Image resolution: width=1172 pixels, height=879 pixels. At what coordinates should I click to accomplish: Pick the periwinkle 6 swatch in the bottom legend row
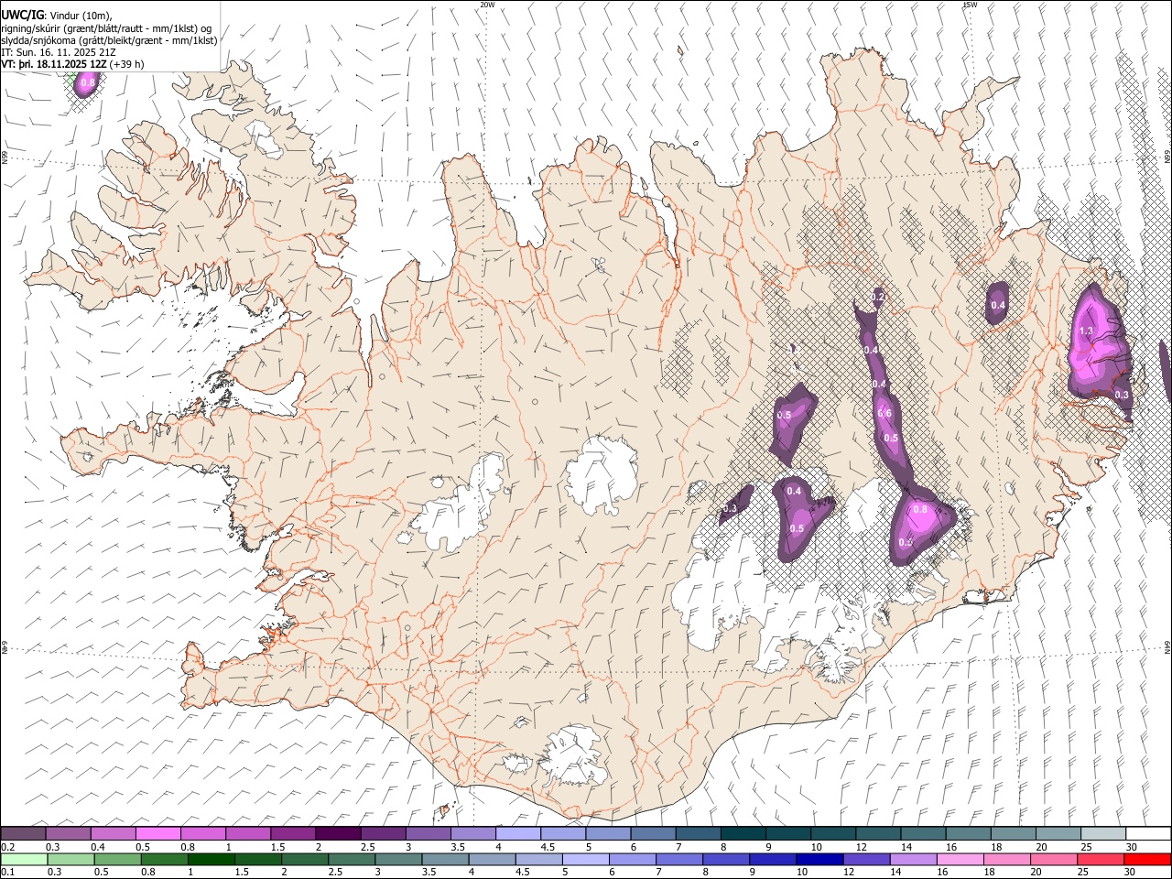pyautogui.click(x=632, y=859)
